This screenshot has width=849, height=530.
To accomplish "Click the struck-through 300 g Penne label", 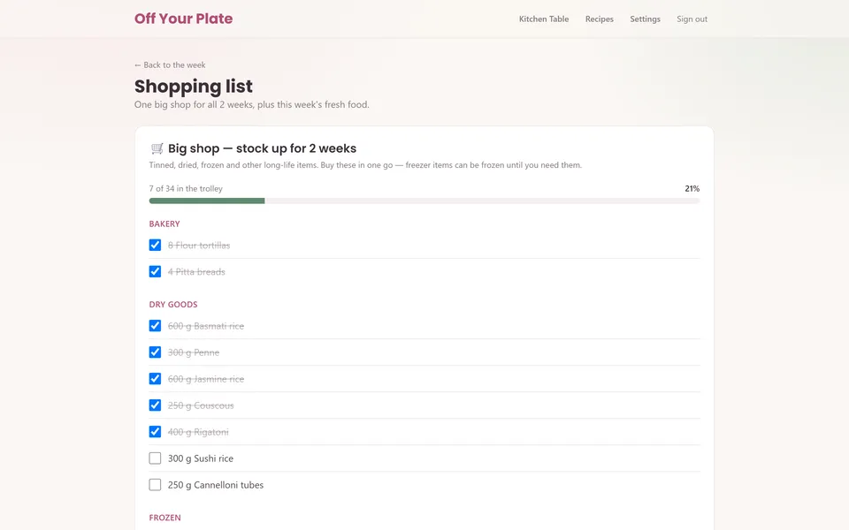I will tap(194, 352).
